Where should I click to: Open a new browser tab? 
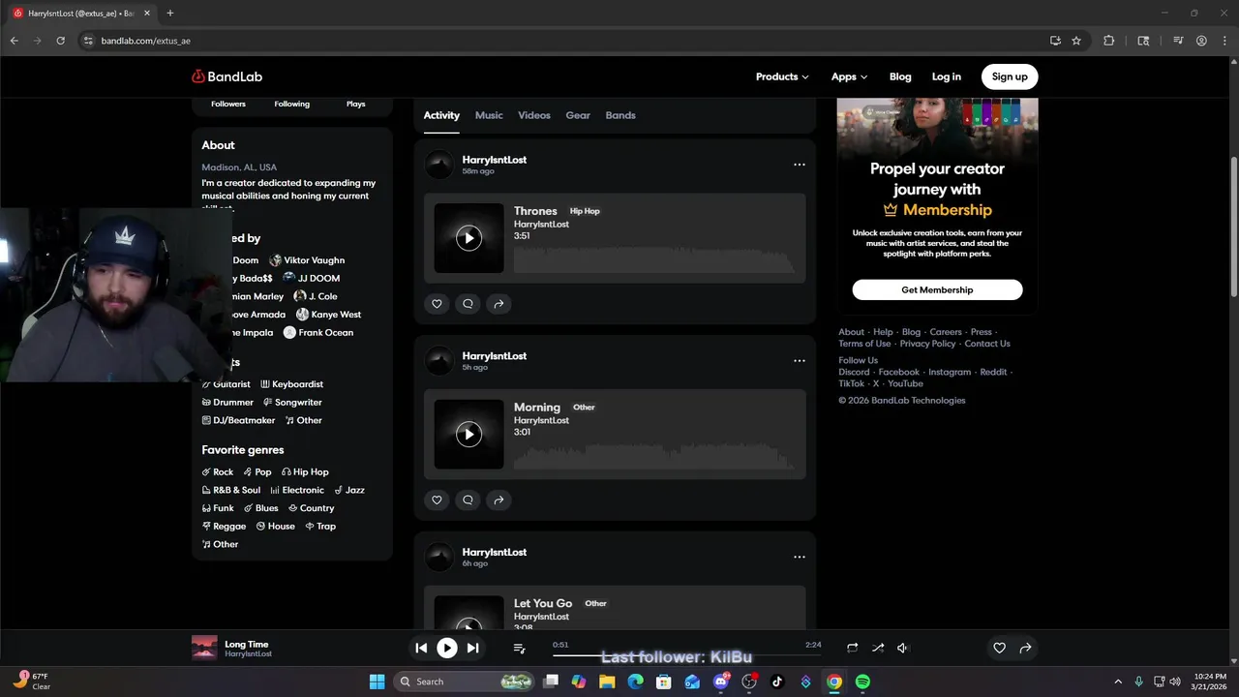click(x=170, y=14)
